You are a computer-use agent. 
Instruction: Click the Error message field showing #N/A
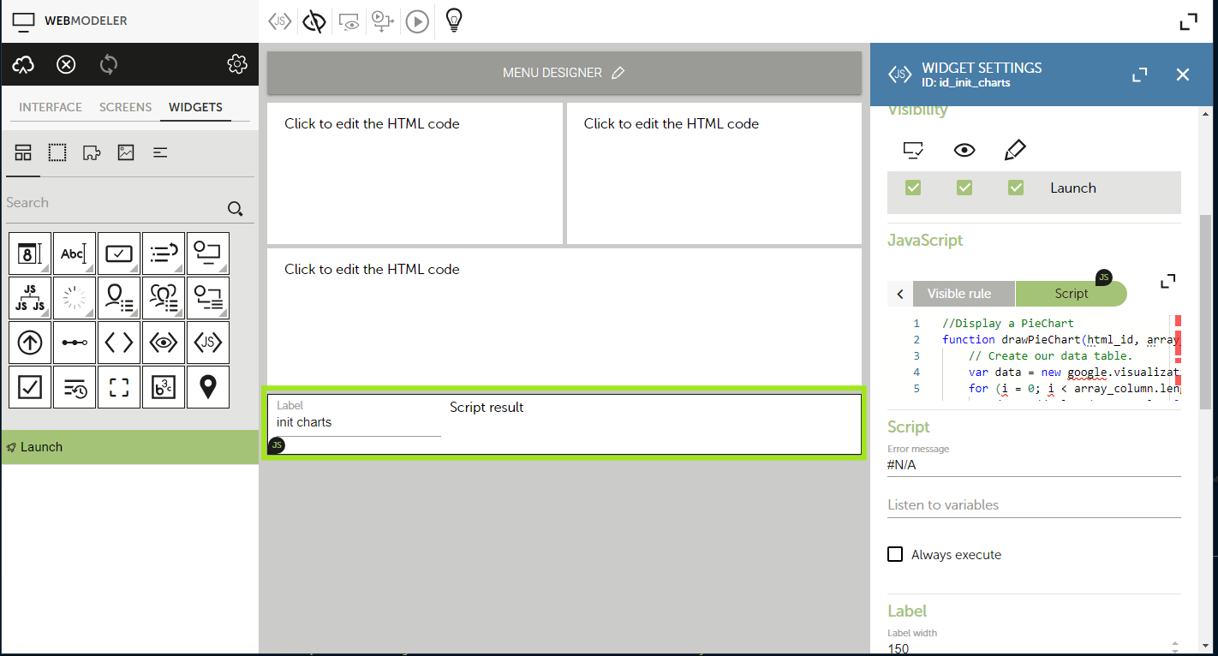pyautogui.click(x=1034, y=465)
